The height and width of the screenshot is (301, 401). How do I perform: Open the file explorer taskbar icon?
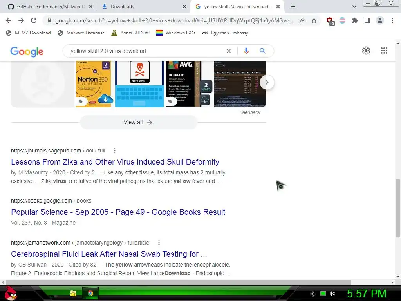73,293
